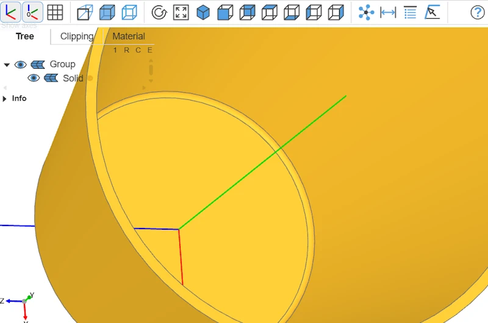Screen dimensions: 488x323
Task: Toggle the show axes button
Action: (x=12, y=12)
